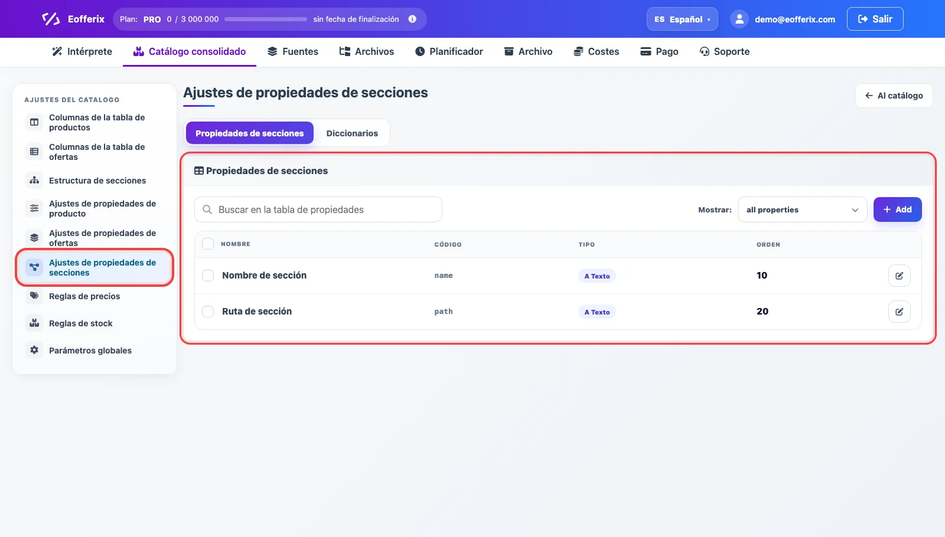Open Parámetros globales
945x537 pixels.
(x=94, y=350)
